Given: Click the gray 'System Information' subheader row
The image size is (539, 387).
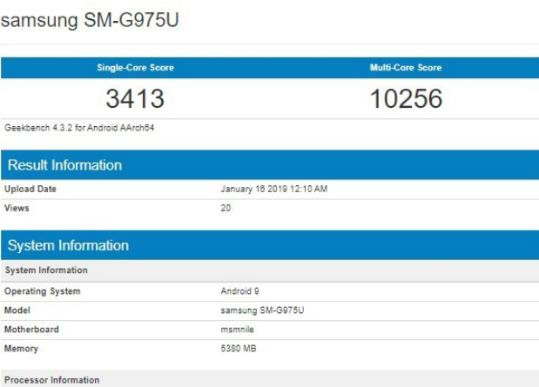Looking at the screenshot, I should pos(270,270).
